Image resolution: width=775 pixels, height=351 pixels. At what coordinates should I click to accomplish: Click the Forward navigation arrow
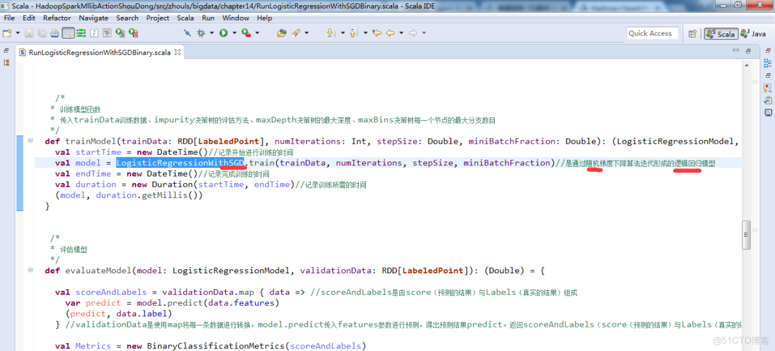pos(413,33)
